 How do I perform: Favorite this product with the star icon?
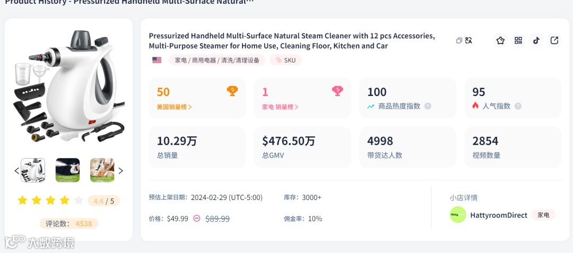(x=500, y=41)
